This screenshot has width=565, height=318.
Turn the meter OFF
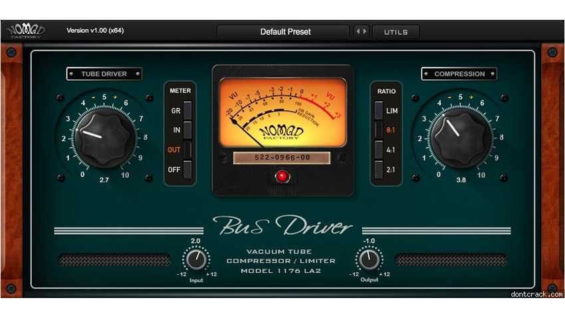point(187,170)
